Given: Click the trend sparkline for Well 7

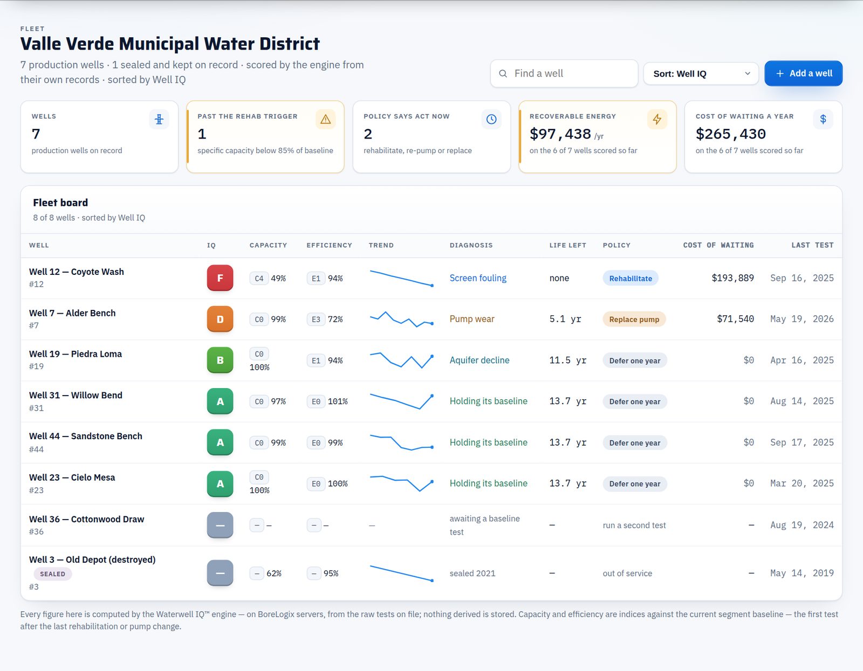Looking at the screenshot, I should coord(401,319).
